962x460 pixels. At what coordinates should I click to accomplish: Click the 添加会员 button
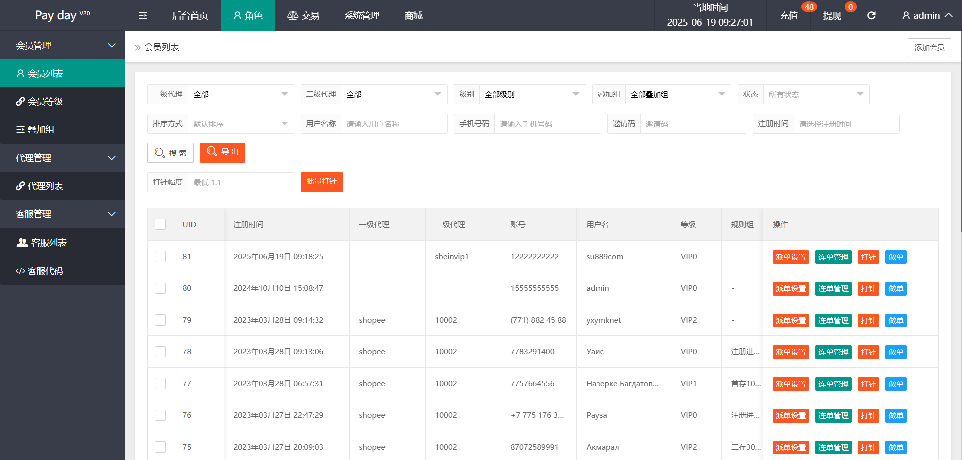coord(929,47)
